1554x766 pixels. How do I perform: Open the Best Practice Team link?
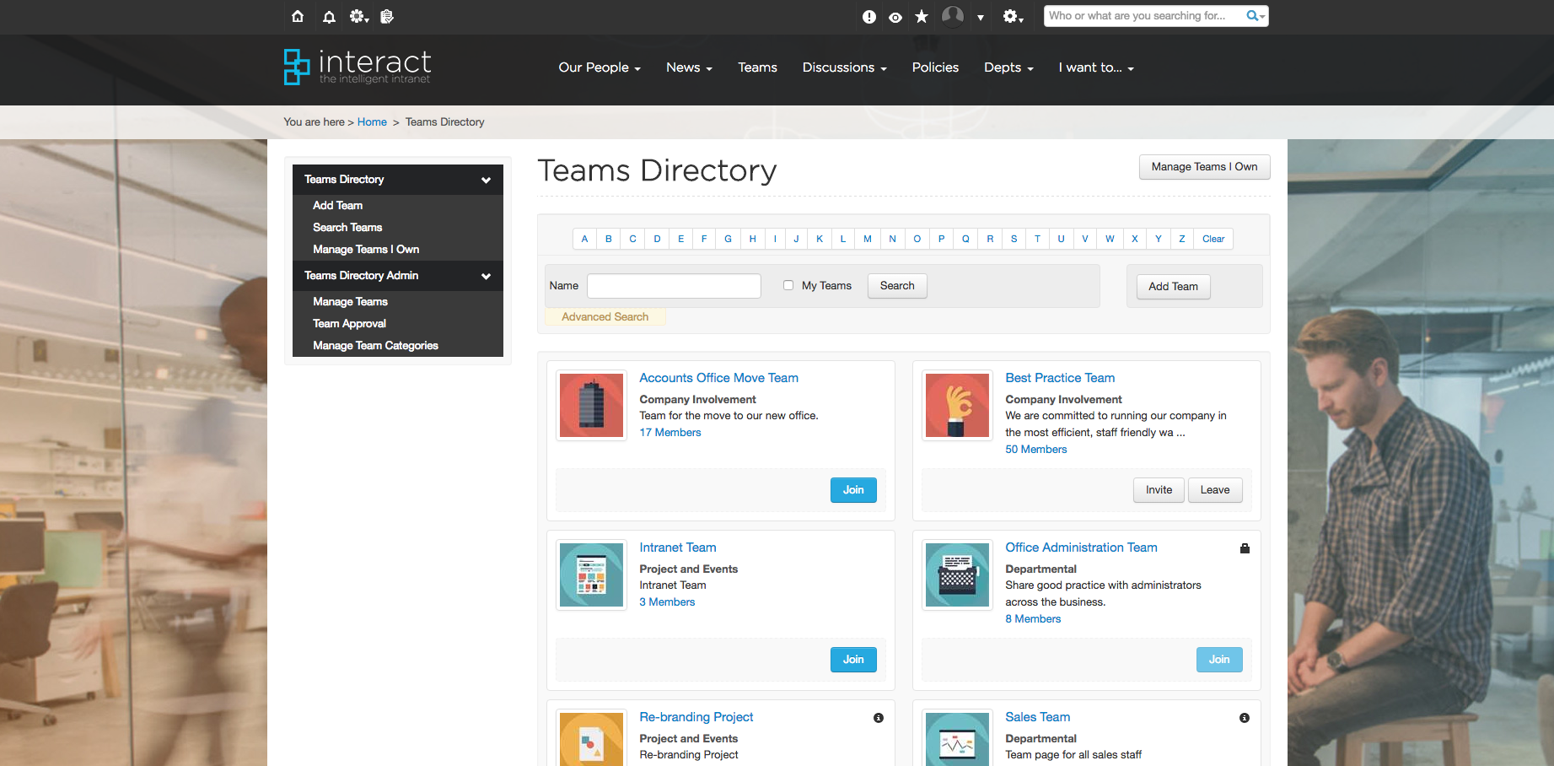(x=1060, y=378)
